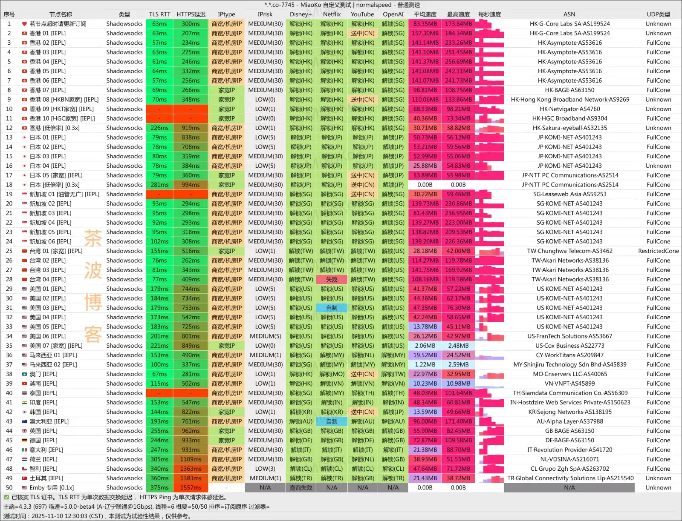The height and width of the screenshot is (521, 682).
Task: Click the speed graph bar for 香港 02 row
Action: pos(489,43)
